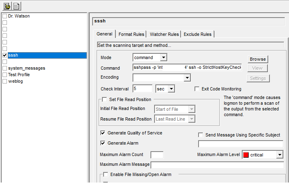The height and width of the screenshot is (187, 289).
Task: Click the Command input field
Action: (x=187, y=68)
